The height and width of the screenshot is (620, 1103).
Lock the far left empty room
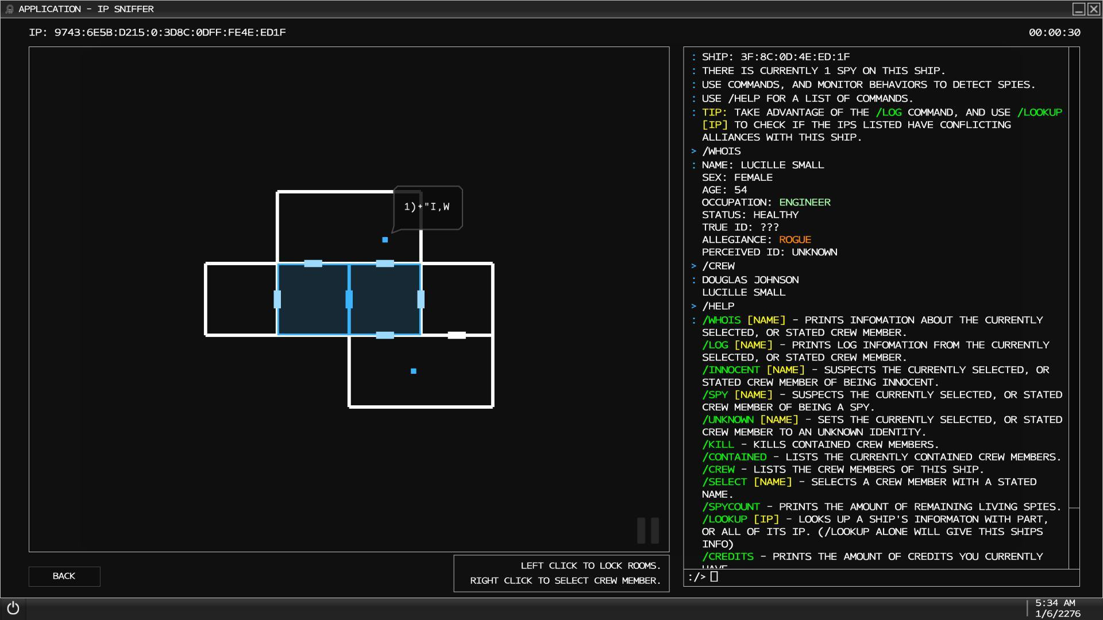pos(241,300)
